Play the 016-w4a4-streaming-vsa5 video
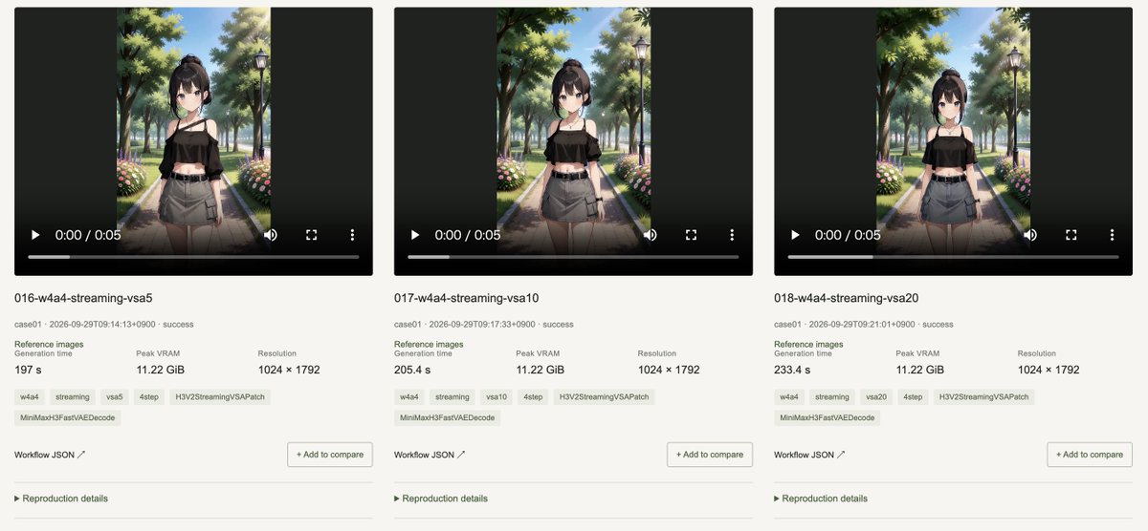Image resolution: width=1148 pixels, height=531 pixels. point(35,235)
